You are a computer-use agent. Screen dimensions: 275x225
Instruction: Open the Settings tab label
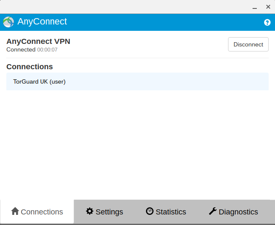click(109, 212)
